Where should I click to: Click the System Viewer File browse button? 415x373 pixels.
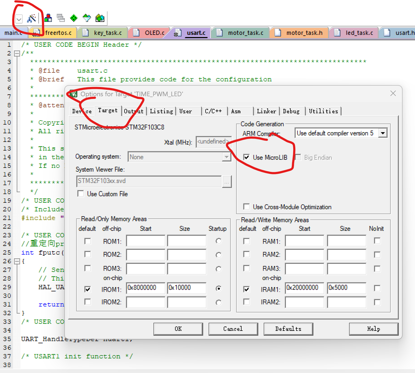tap(227, 182)
